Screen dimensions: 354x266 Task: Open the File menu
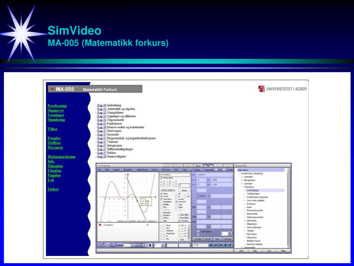point(100,170)
